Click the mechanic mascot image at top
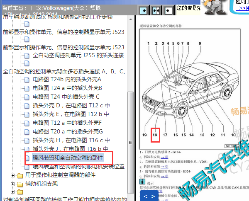Image resolution: width=249 pixels, height=201 pixels. pos(214,7)
